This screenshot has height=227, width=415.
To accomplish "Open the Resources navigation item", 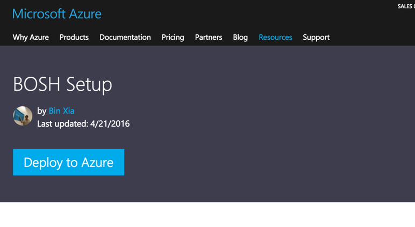I will click(x=275, y=37).
